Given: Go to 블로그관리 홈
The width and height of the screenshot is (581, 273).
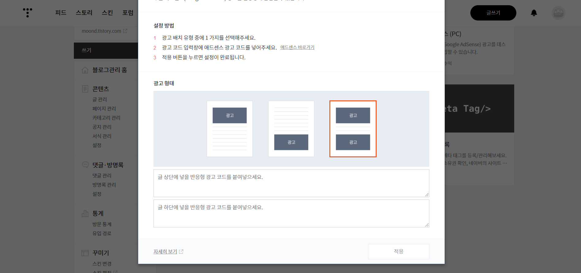Looking at the screenshot, I should coord(110,70).
